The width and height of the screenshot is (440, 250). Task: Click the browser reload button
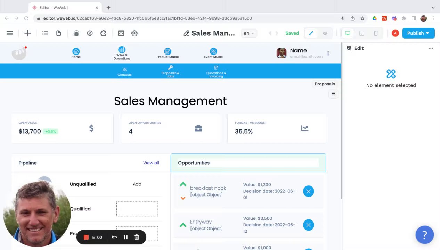[27, 18]
